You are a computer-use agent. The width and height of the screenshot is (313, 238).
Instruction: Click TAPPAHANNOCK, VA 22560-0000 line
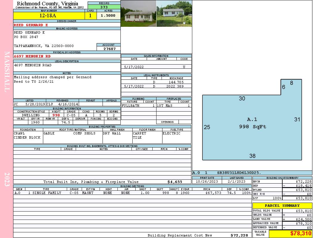click(44, 46)
